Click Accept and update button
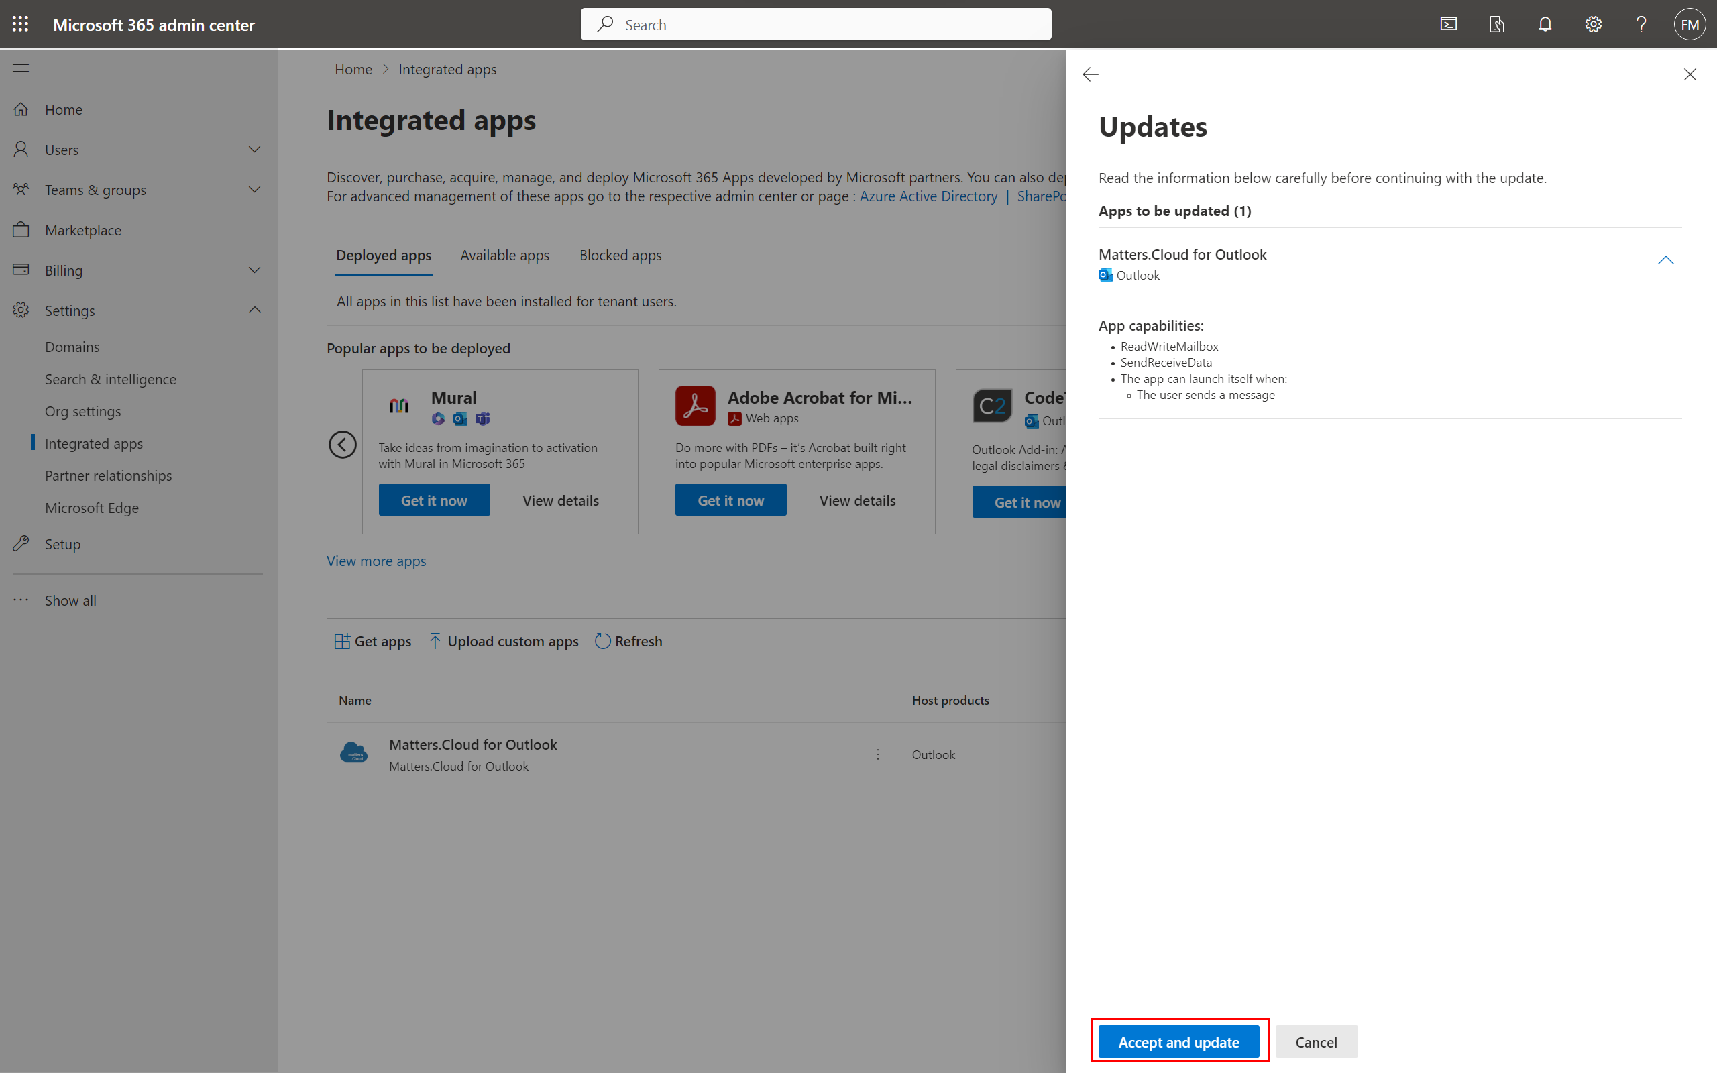This screenshot has height=1073, width=1717. 1178,1041
